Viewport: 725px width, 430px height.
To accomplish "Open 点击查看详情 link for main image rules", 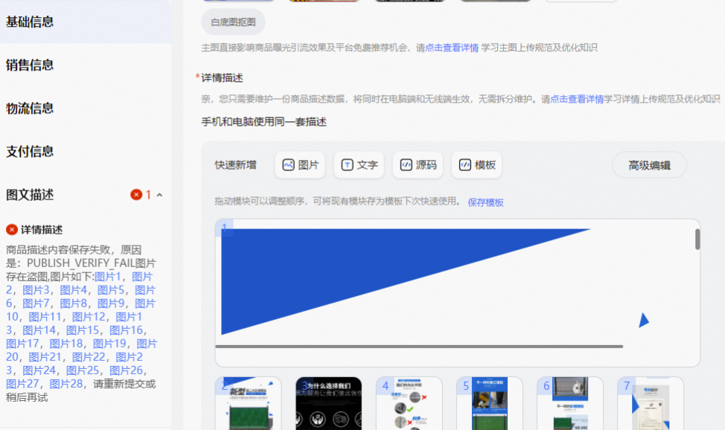I will [x=452, y=48].
